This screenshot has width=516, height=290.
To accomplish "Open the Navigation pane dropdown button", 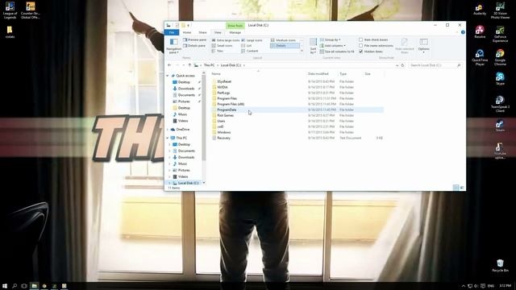I will (173, 46).
